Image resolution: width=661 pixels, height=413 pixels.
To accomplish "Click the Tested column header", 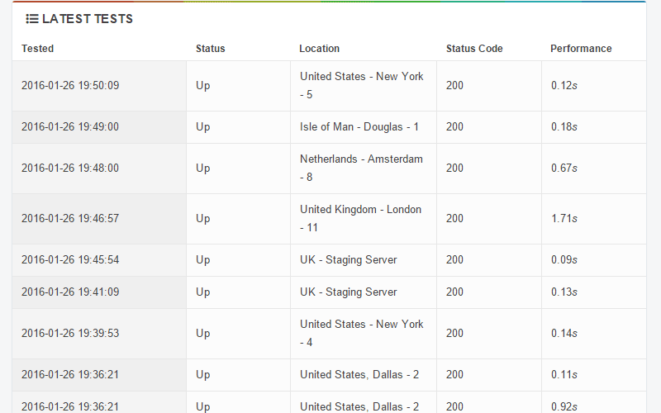I will (37, 49).
